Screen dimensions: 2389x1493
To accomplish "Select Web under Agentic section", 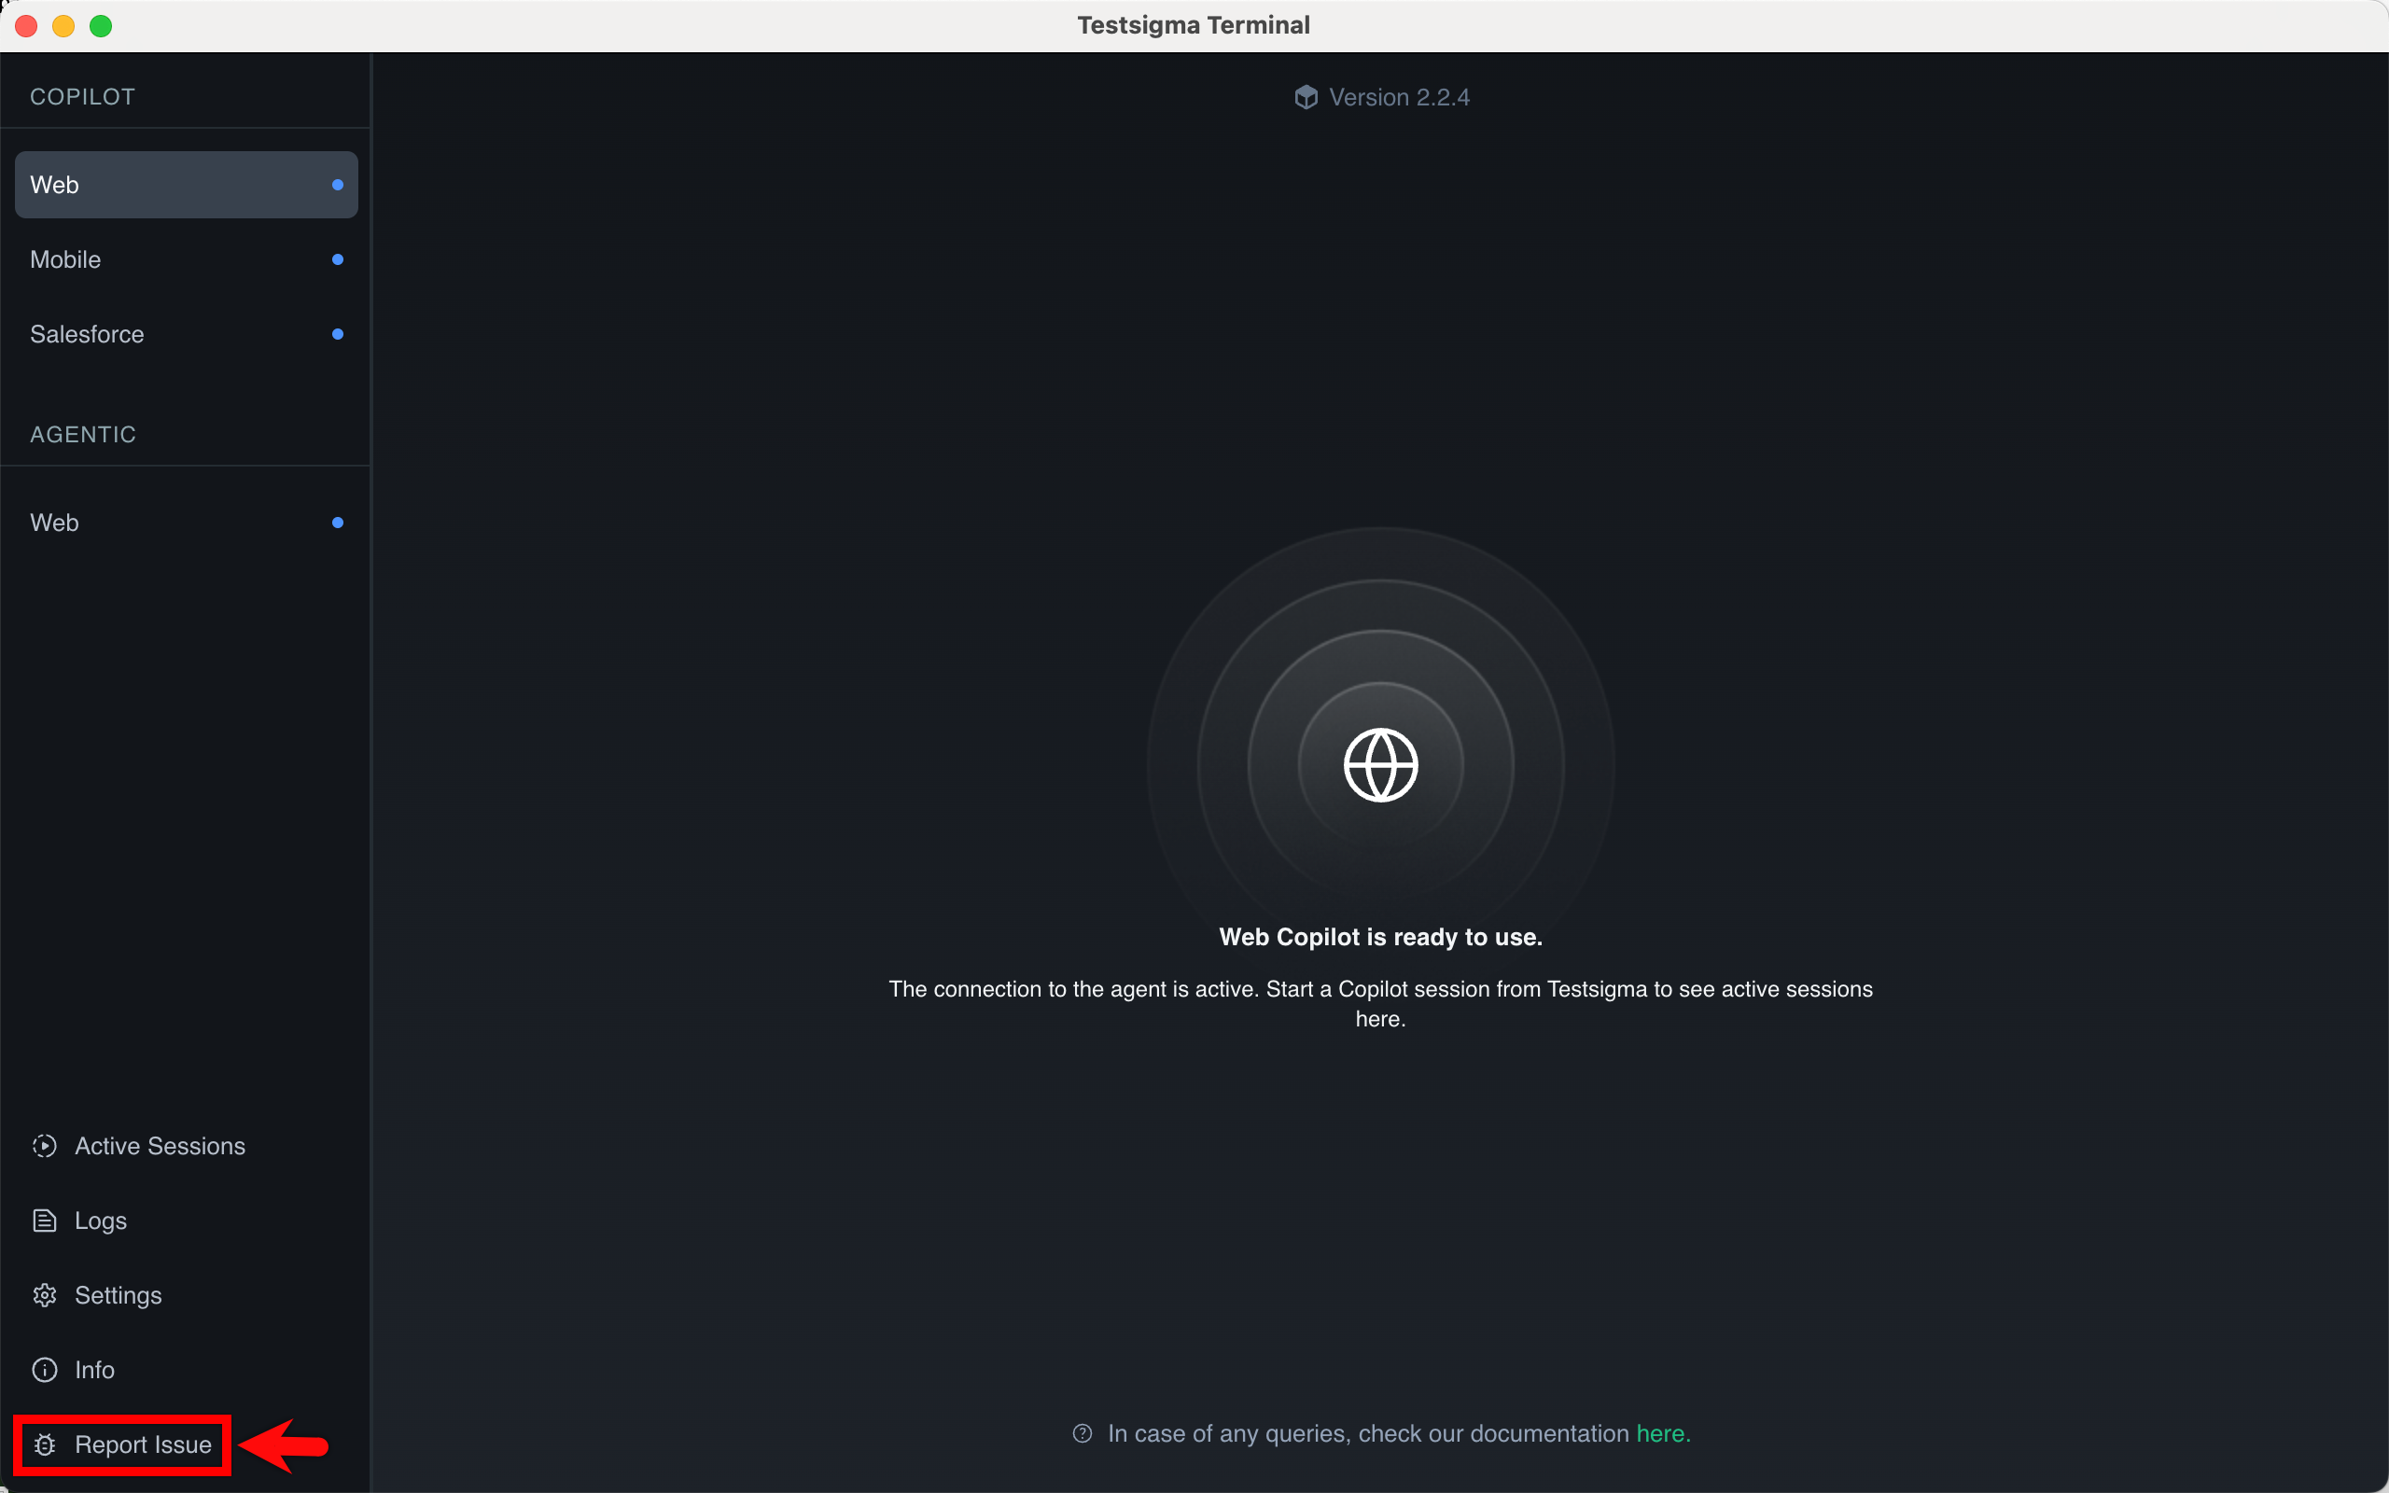I will pyautogui.click(x=186, y=523).
